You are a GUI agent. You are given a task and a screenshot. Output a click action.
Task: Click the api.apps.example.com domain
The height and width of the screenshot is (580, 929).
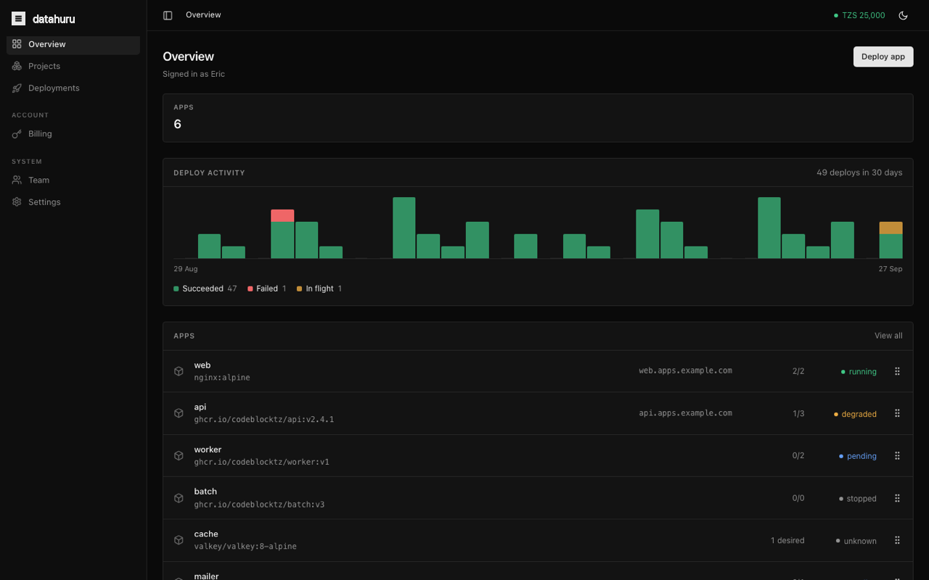tap(685, 413)
